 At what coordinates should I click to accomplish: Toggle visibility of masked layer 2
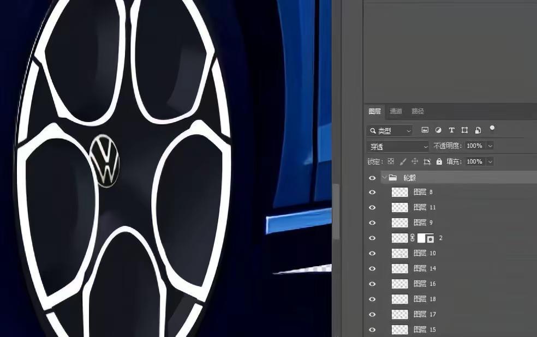click(372, 238)
